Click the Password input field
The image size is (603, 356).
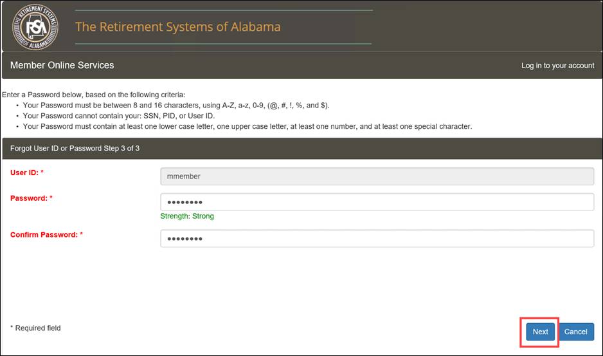pyautogui.click(x=377, y=202)
